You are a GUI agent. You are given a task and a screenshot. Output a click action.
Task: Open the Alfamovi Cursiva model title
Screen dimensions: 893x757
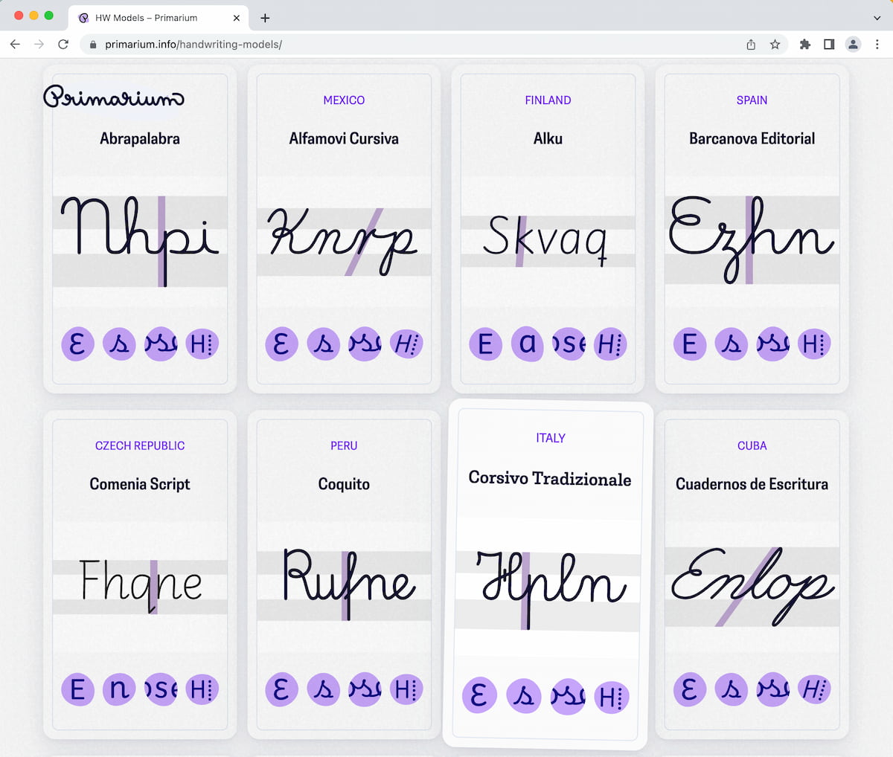344,138
